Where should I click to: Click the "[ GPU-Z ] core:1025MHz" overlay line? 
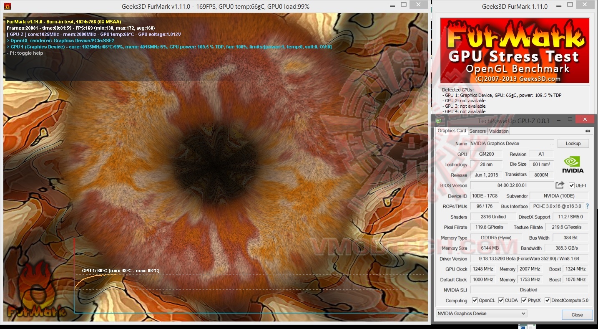click(x=94, y=34)
